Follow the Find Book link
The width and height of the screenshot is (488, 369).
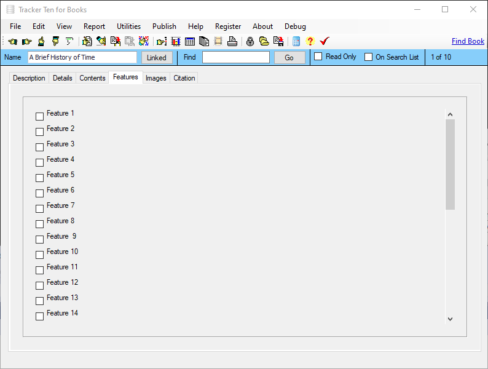468,41
